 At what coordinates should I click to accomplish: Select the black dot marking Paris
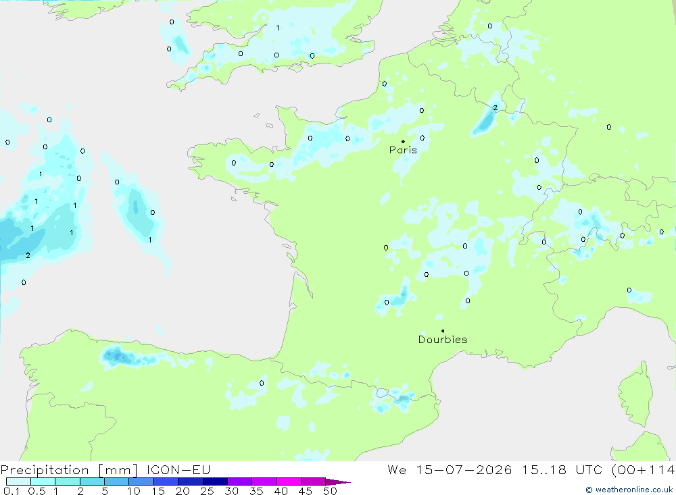coord(403,141)
